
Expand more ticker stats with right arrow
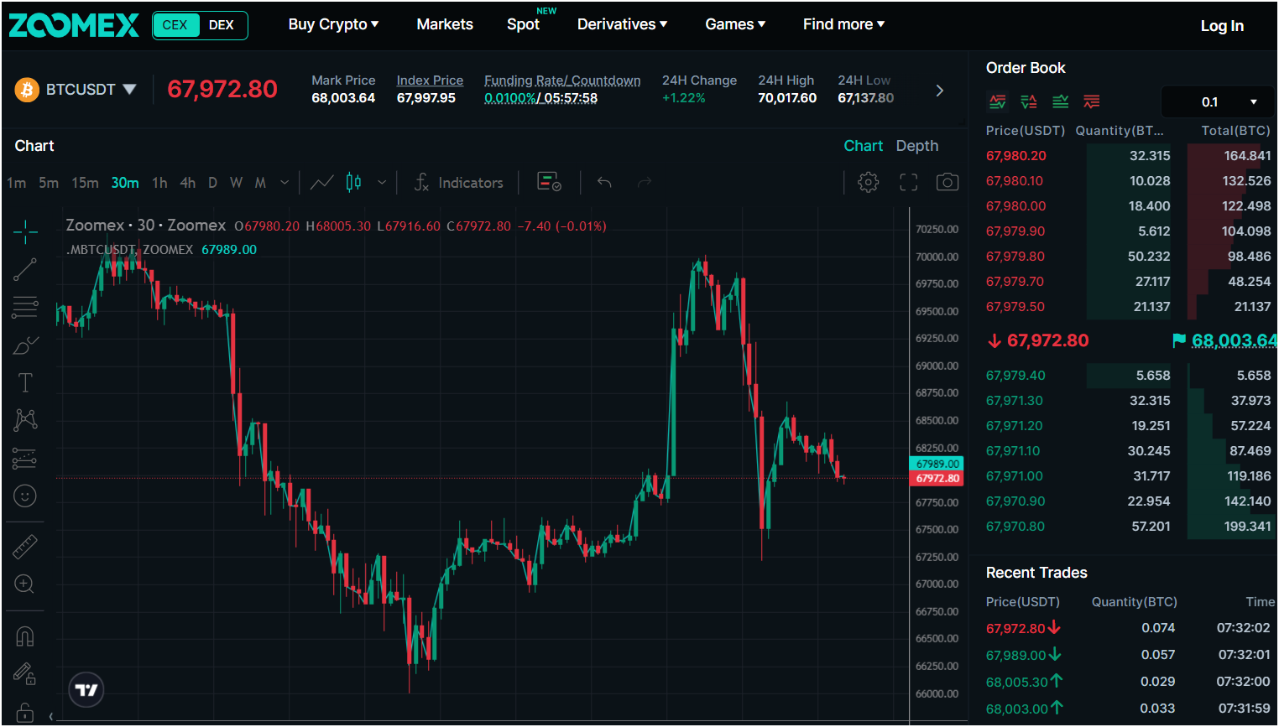click(x=939, y=91)
